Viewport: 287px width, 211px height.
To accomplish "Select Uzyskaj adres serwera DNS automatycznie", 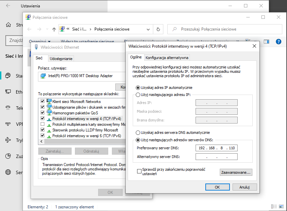I will pos(138,133).
